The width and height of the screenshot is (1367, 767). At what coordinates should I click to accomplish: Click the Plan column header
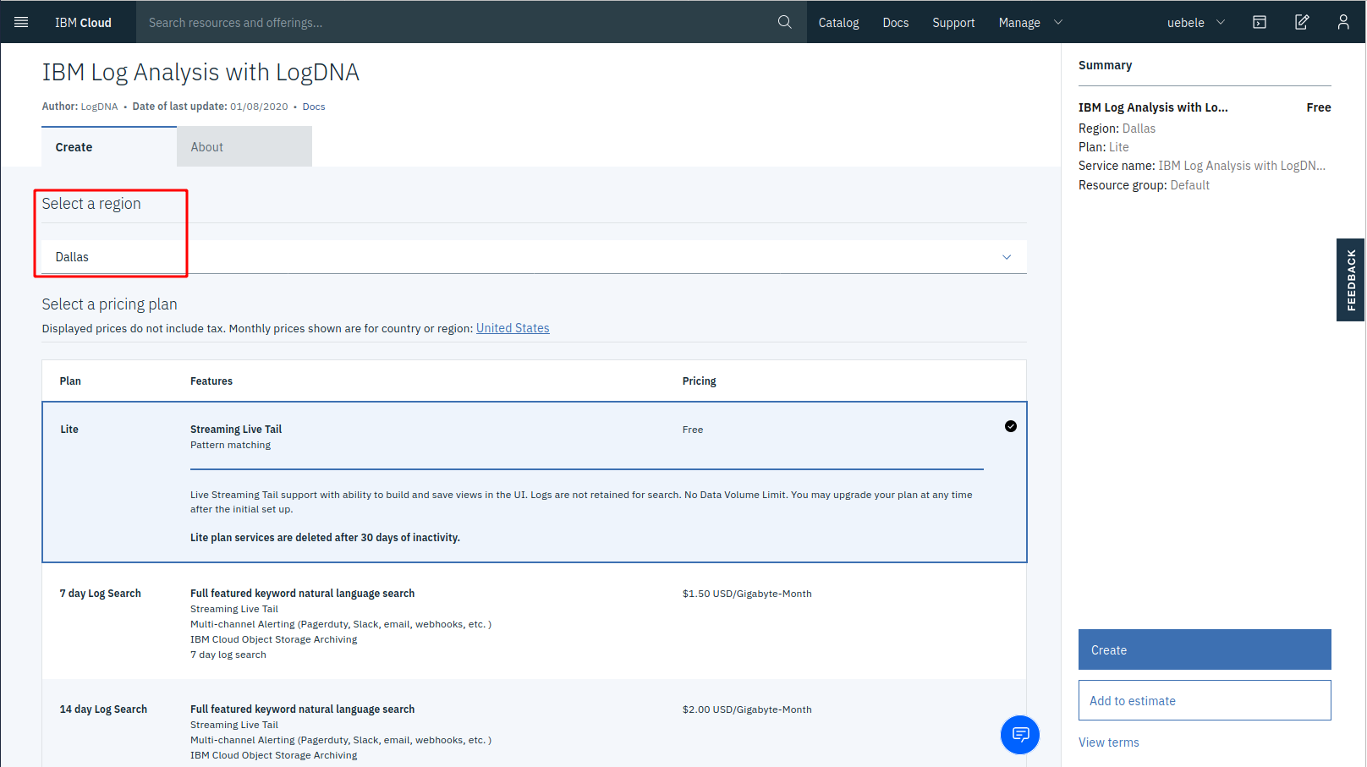[70, 381]
